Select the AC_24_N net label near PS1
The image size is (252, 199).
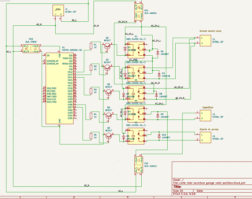click(123, 22)
